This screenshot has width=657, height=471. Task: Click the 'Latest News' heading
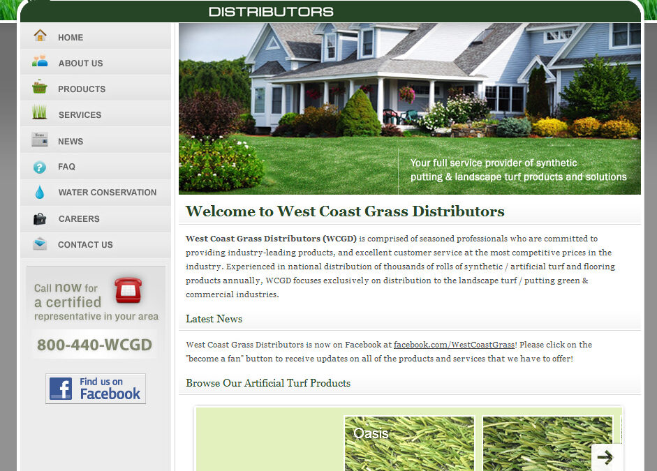coord(214,319)
